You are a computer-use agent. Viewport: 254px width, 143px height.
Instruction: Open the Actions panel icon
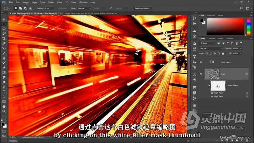point(194,24)
